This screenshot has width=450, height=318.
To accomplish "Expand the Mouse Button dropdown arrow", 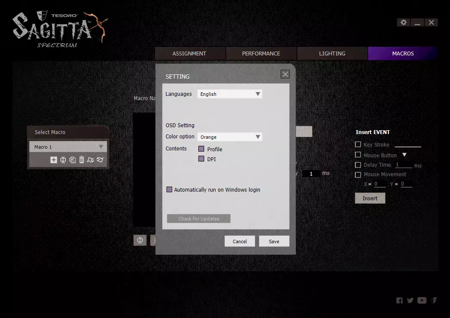I will coord(404,155).
